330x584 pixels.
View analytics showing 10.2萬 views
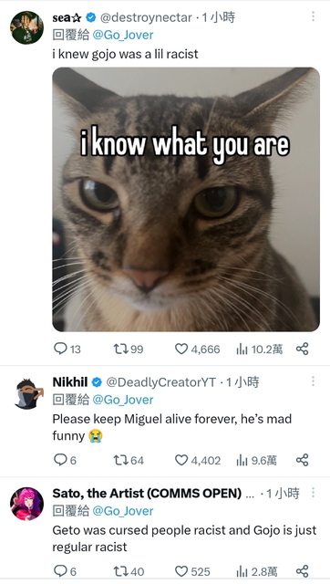(x=259, y=349)
